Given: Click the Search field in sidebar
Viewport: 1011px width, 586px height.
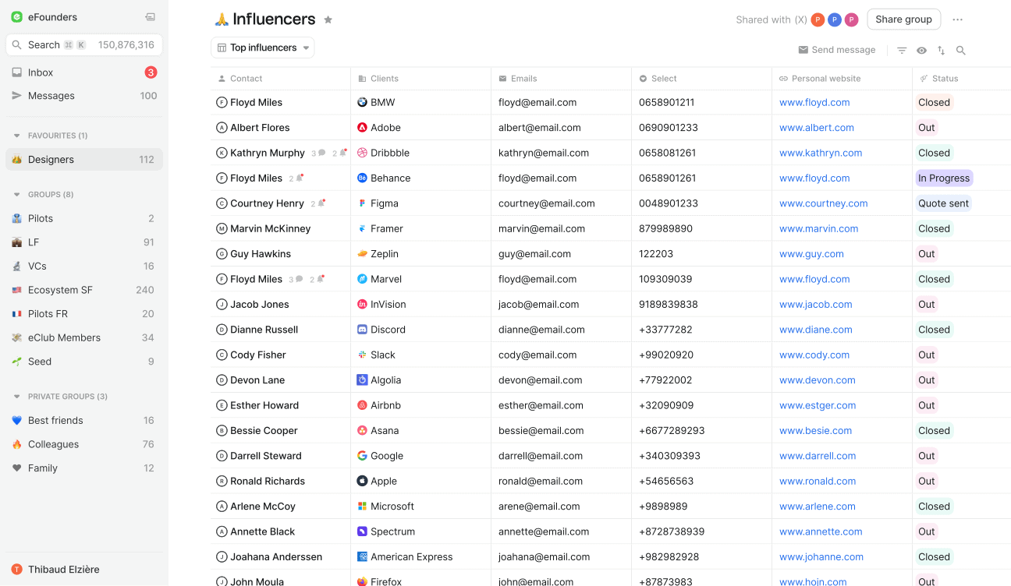Looking at the screenshot, I should pyautogui.click(x=84, y=45).
